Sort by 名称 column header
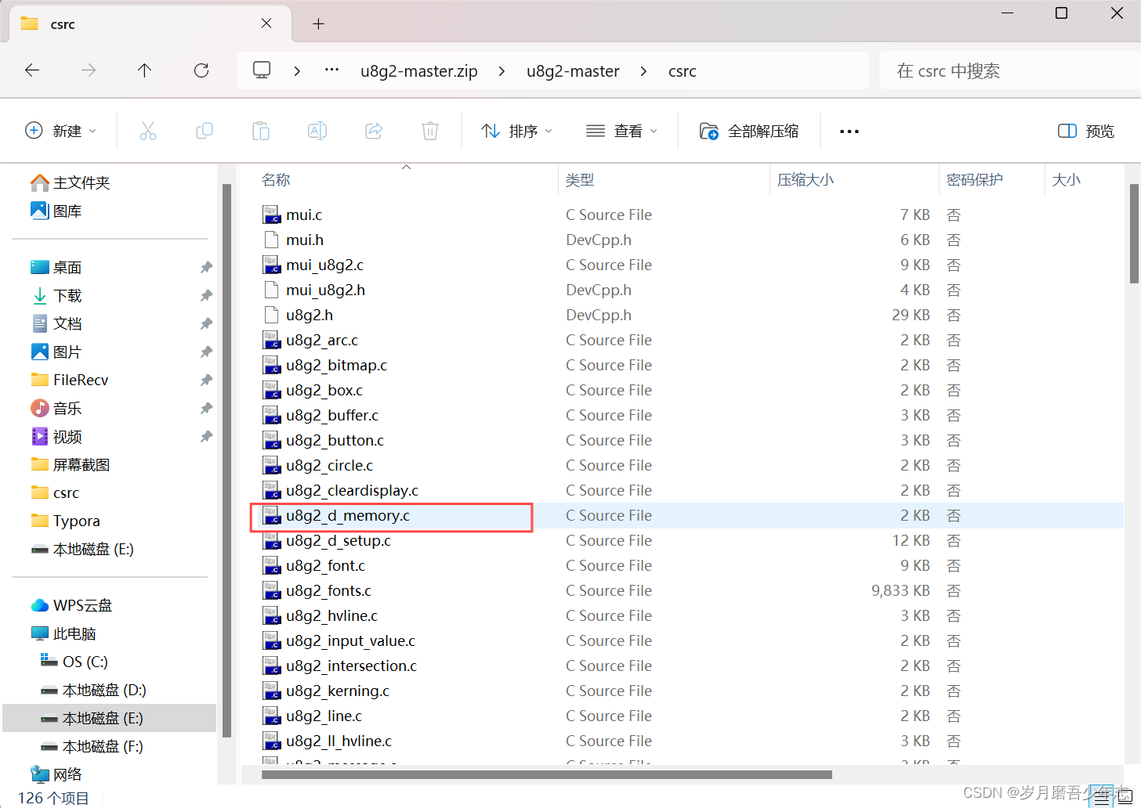 (x=276, y=180)
